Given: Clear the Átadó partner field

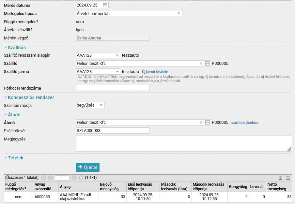Looking at the screenshot, I should [201, 123].
